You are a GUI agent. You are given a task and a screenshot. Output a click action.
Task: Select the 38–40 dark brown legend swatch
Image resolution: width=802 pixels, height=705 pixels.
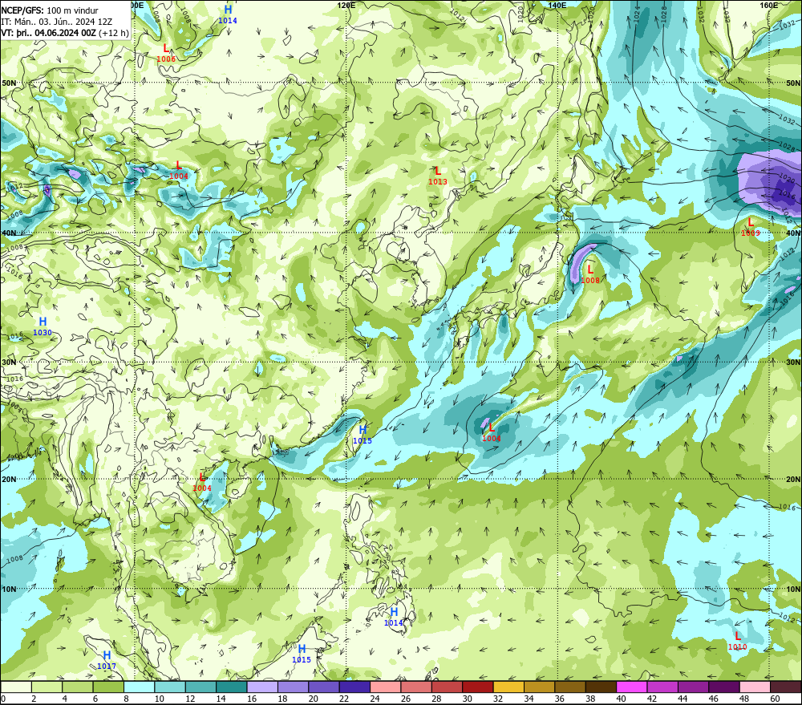tap(601, 687)
